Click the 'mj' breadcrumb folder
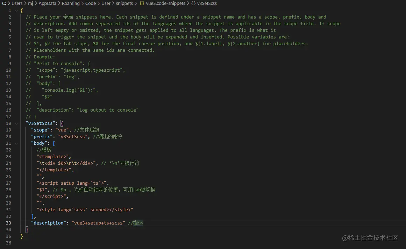The height and width of the screenshot is (249, 406). pyautogui.click(x=30, y=3)
